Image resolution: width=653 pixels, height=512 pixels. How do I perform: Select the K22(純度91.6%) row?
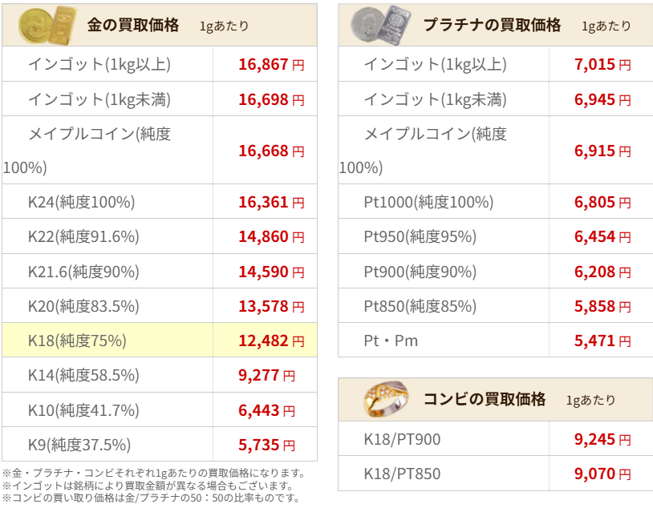(160, 236)
